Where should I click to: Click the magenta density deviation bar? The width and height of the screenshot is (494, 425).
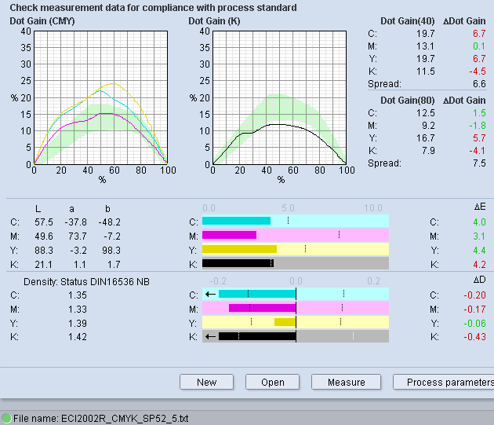click(x=262, y=308)
